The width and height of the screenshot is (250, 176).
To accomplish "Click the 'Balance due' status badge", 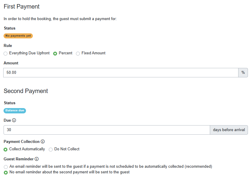I will (x=14, y=110).
